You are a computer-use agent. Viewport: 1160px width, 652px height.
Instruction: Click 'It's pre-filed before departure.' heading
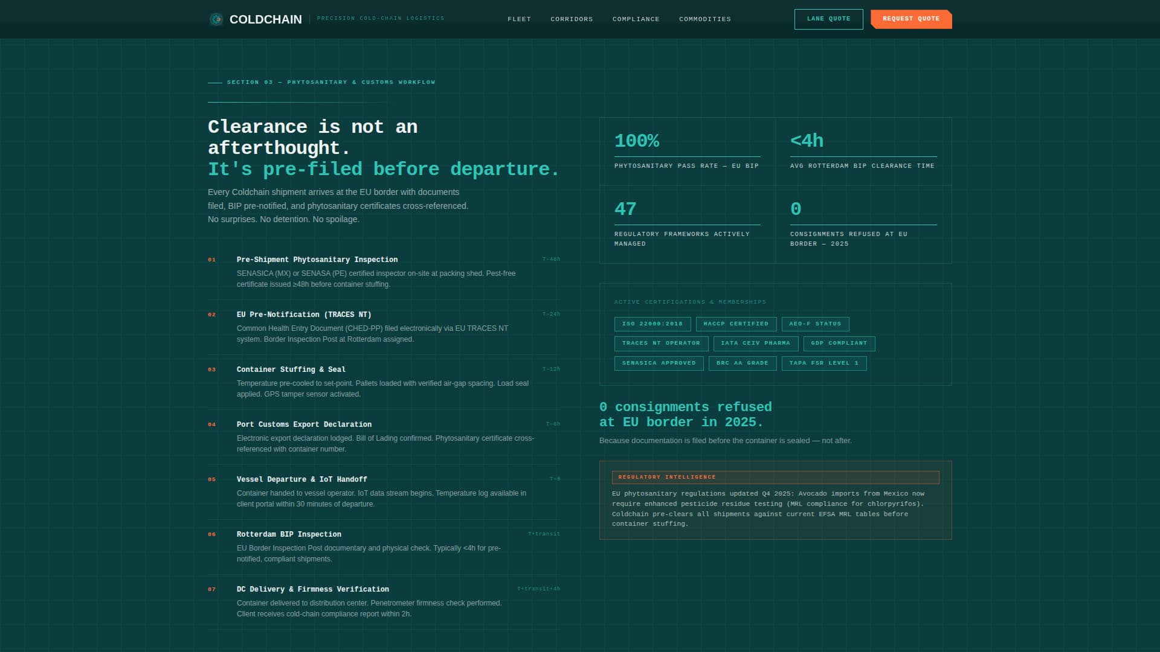(x=384, y=169)
